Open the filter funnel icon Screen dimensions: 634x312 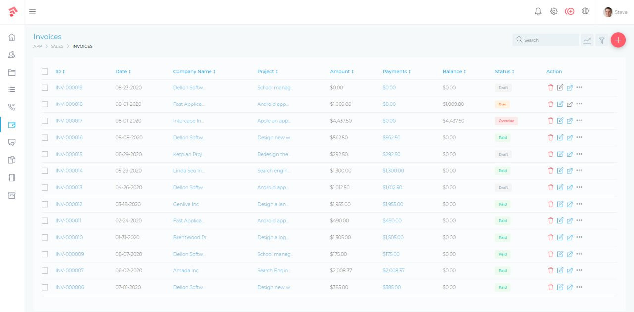pyautogui.click(x=602, y=40)
